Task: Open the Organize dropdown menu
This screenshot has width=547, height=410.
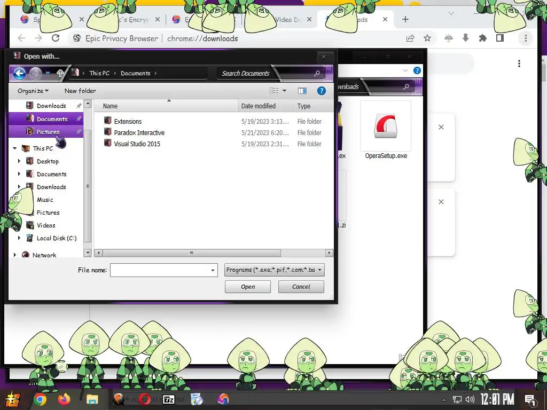Action: click(x=33, y=91)
